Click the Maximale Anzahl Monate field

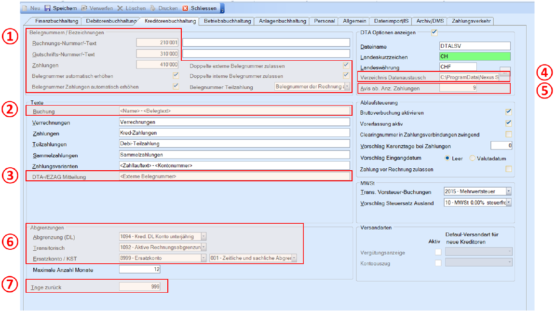tap(139, 270)
